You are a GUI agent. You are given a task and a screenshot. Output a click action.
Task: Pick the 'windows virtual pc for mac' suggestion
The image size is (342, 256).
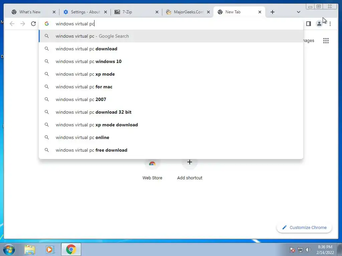[171, 87]
